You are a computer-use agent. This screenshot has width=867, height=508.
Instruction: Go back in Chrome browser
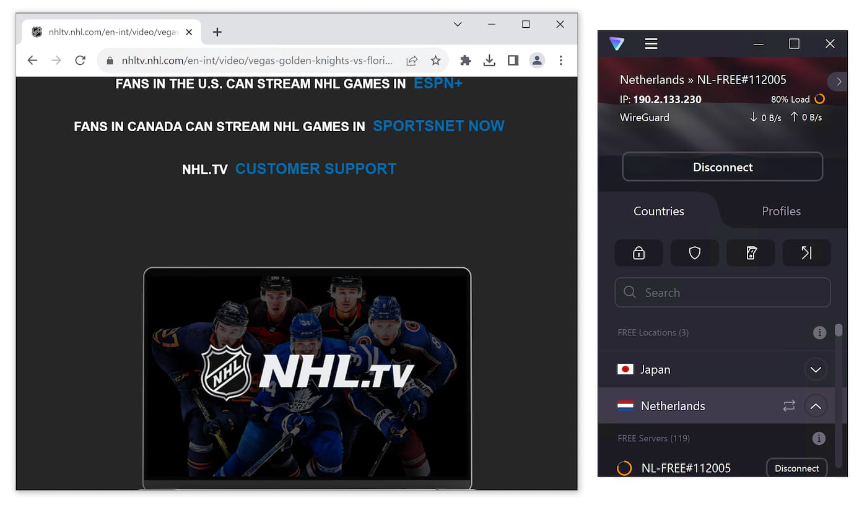(x=32, y=60)
